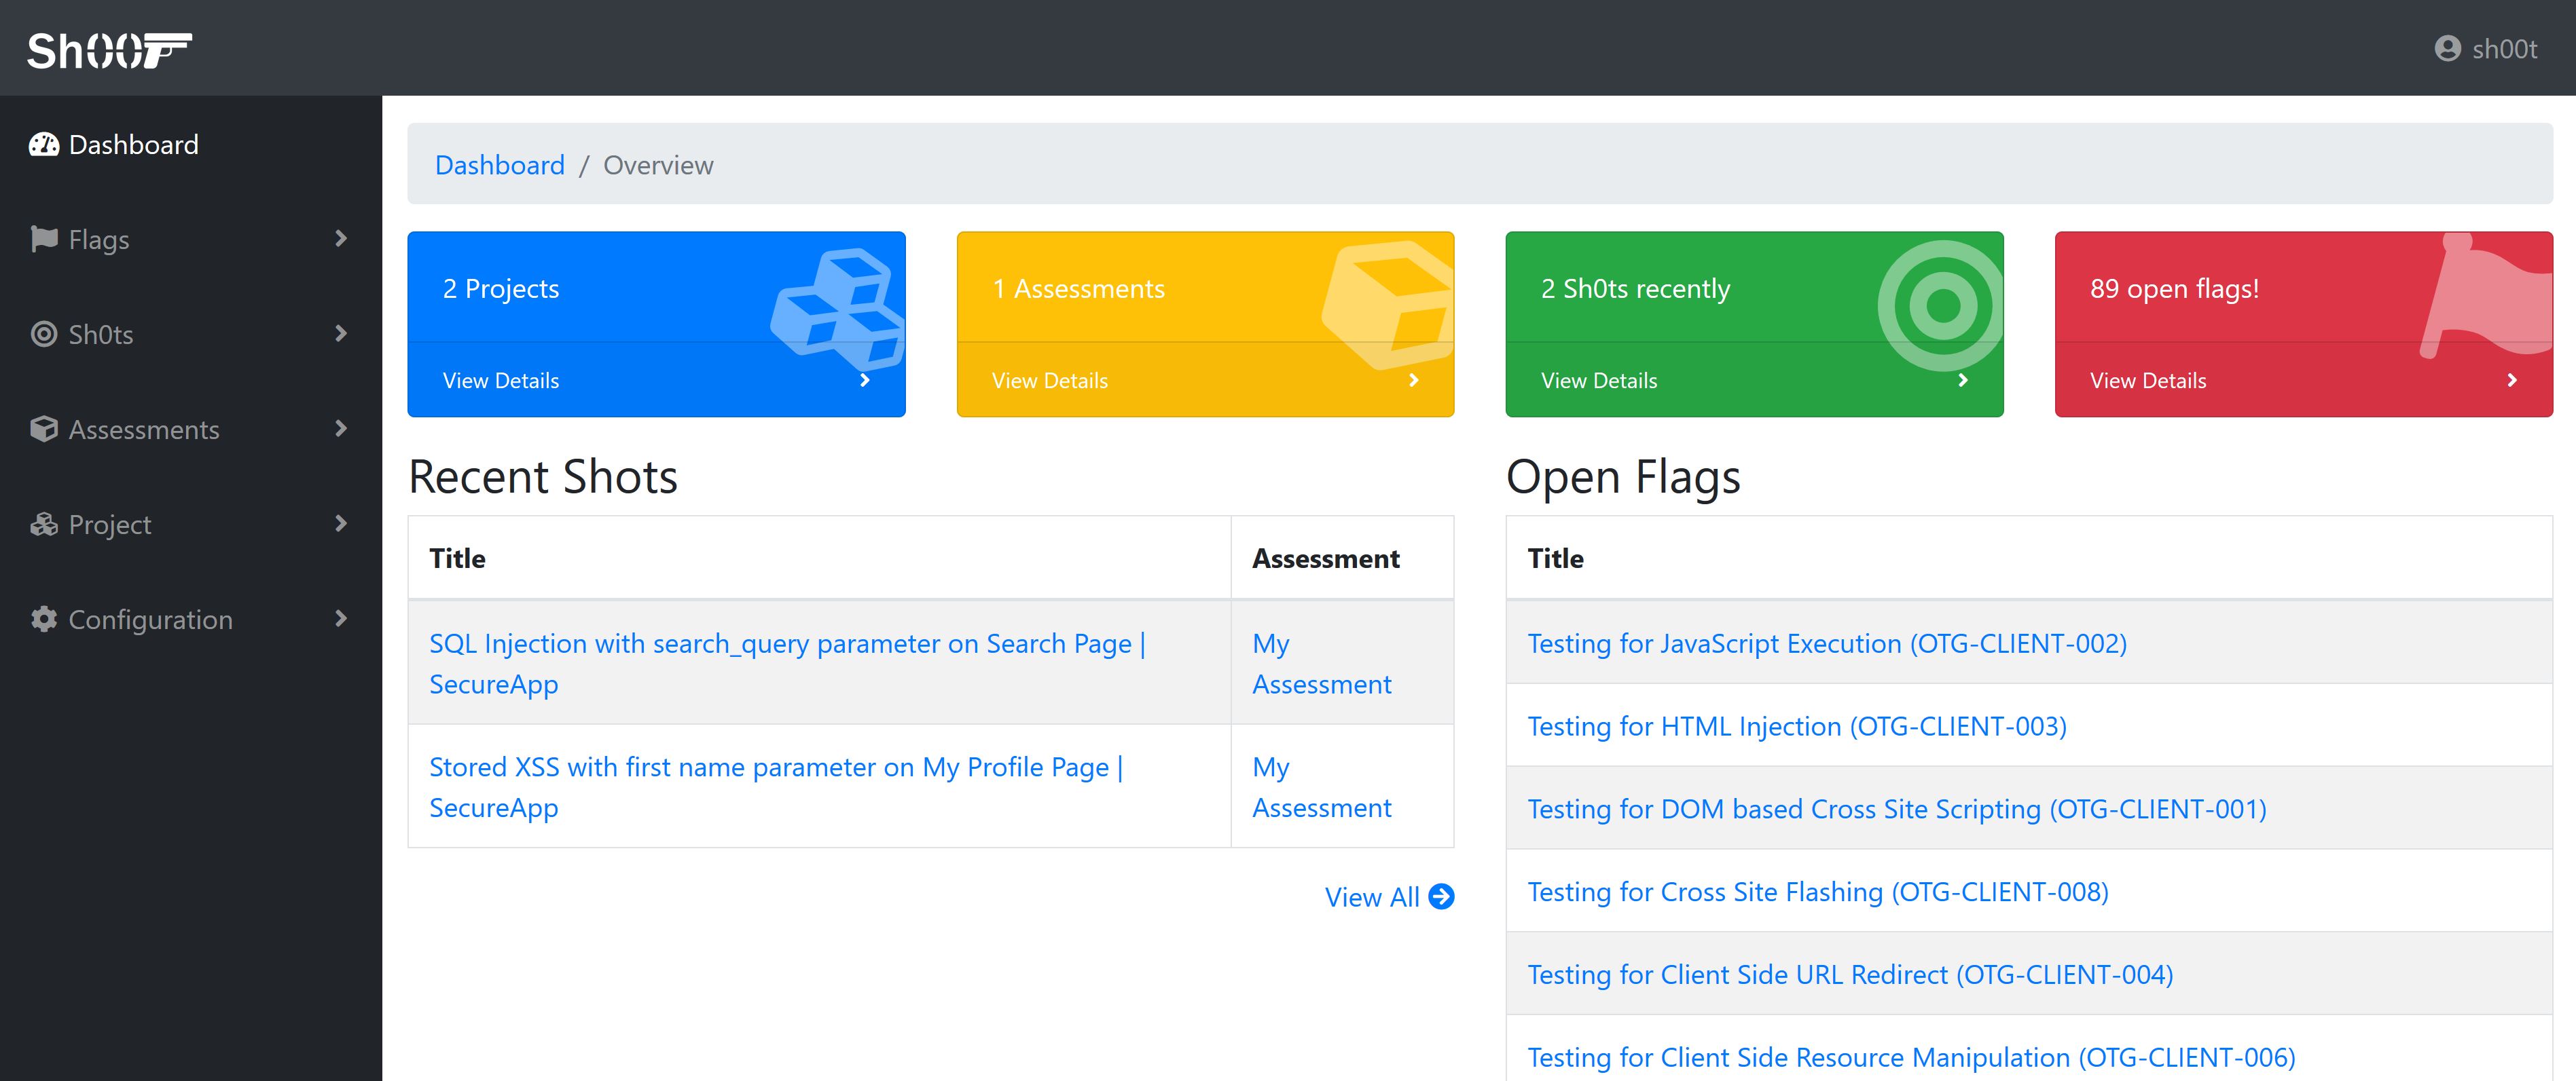Screen dimensions: 2576x1081
Task: Open the Sh0ts sidebar menu
Action: click(190, 335)
